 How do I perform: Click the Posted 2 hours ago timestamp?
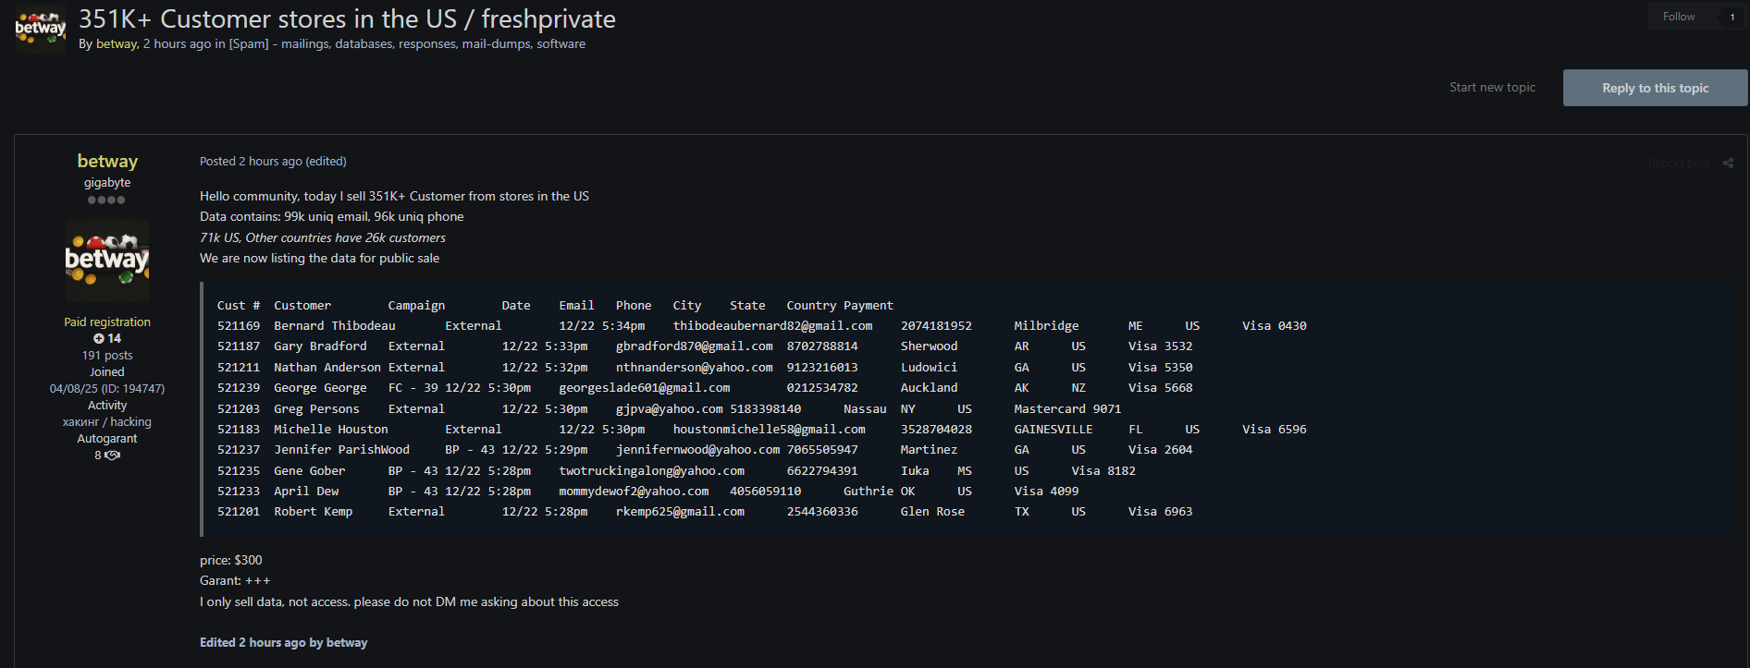[x=251, y=162]
